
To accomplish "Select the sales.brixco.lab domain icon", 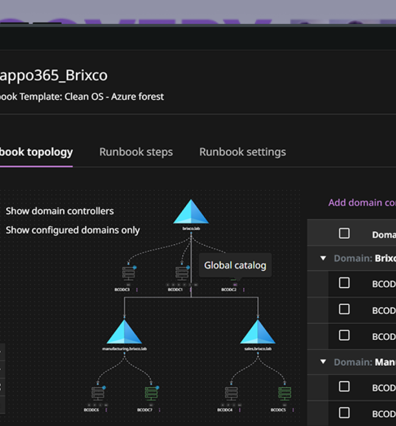I will coord(258,332).
